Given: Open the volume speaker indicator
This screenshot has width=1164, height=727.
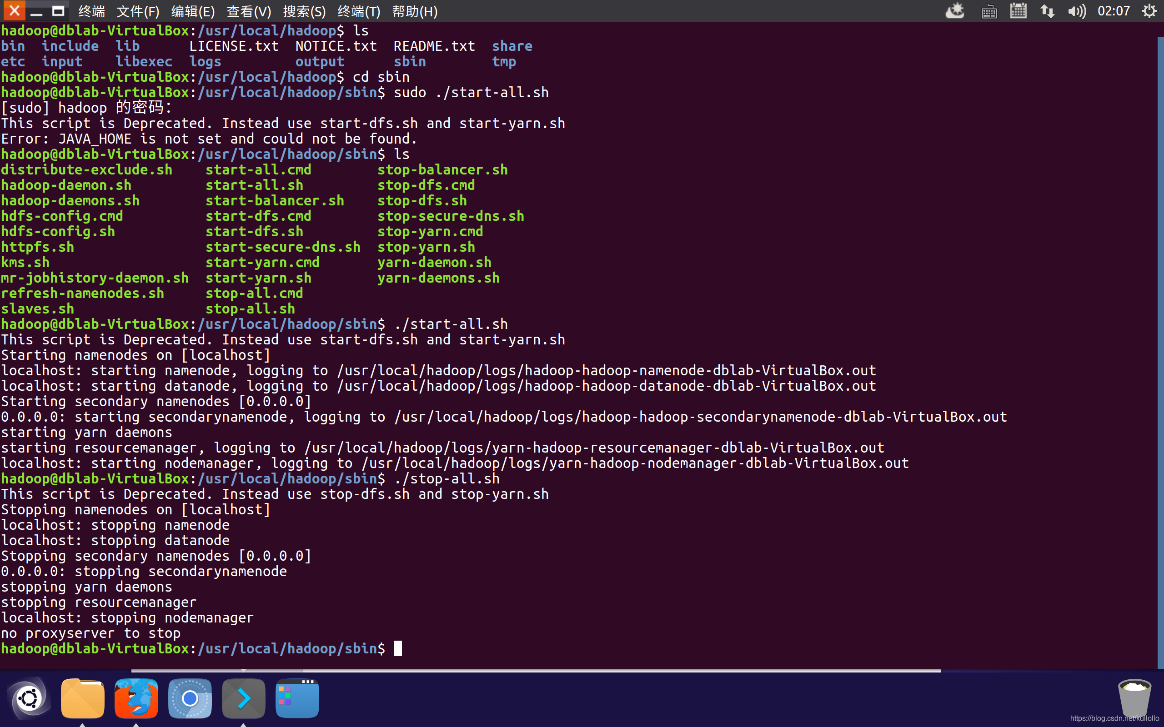Looking at the screenshot, I should click(1076, 11).
